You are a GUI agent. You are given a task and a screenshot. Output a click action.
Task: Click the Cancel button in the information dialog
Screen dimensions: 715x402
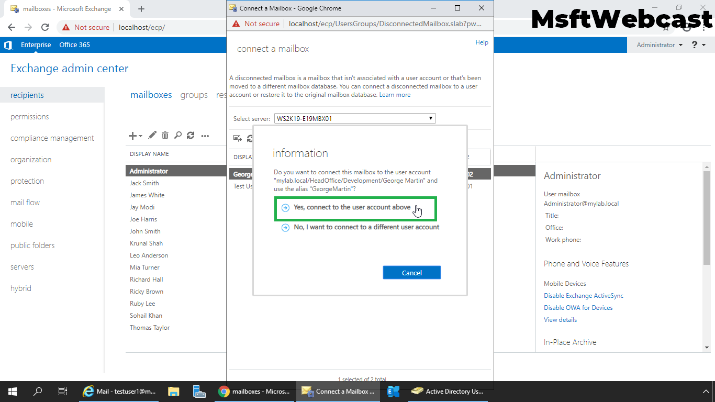(411, 272)
